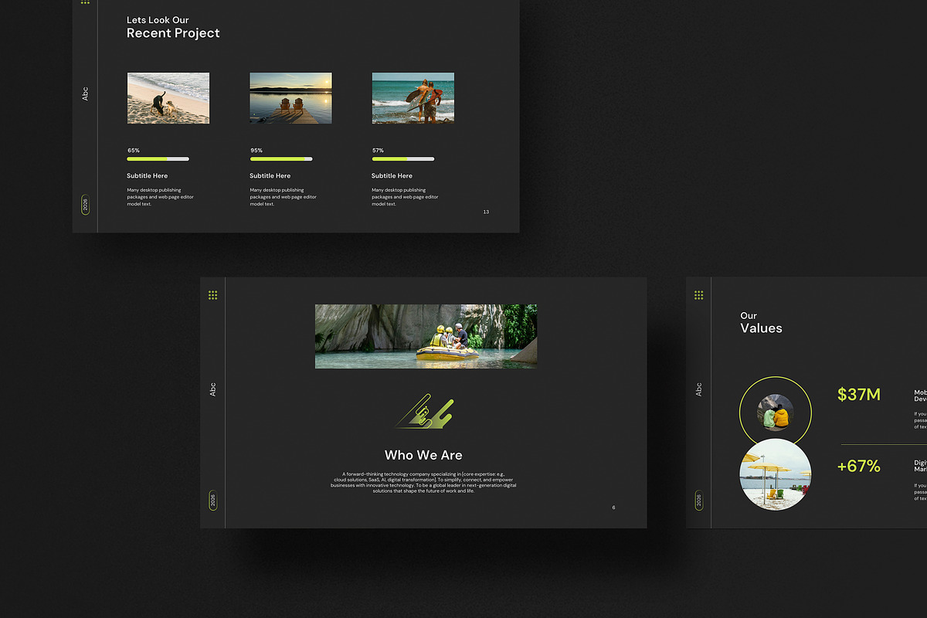
Task: Select description paragraph below the surfers photo column
Action: coord(406,197)
